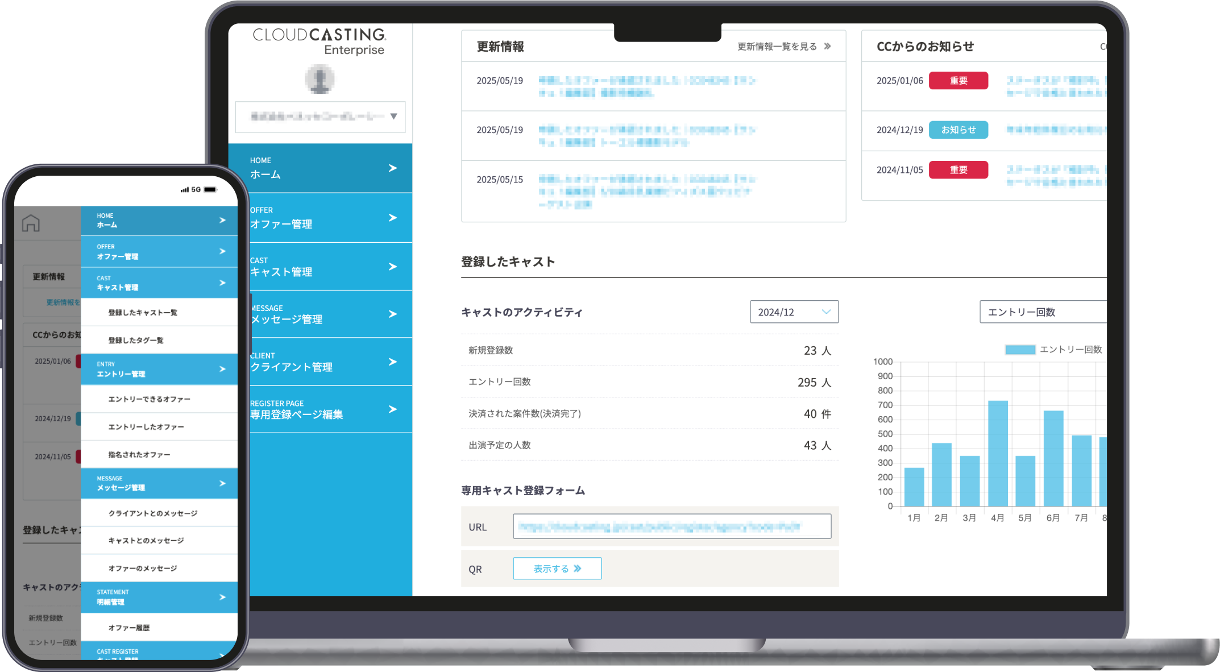
Task: Click the home icon on phone screen
Action: pos(31,223)
